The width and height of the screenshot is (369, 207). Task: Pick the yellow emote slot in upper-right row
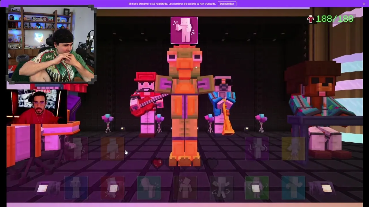293,149
